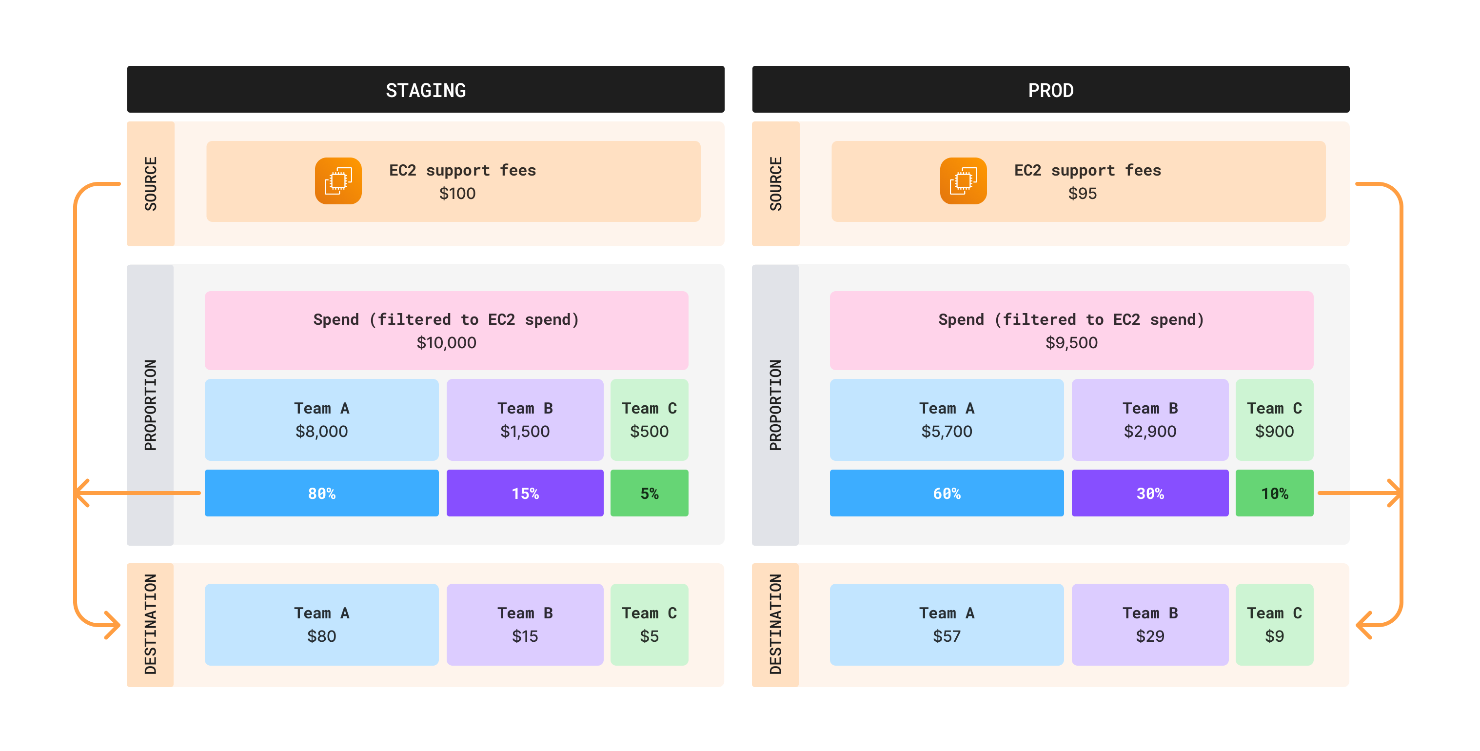Click the $10,000 filtered EC2 spend box

pyautogui.click(x=446, y=331)
